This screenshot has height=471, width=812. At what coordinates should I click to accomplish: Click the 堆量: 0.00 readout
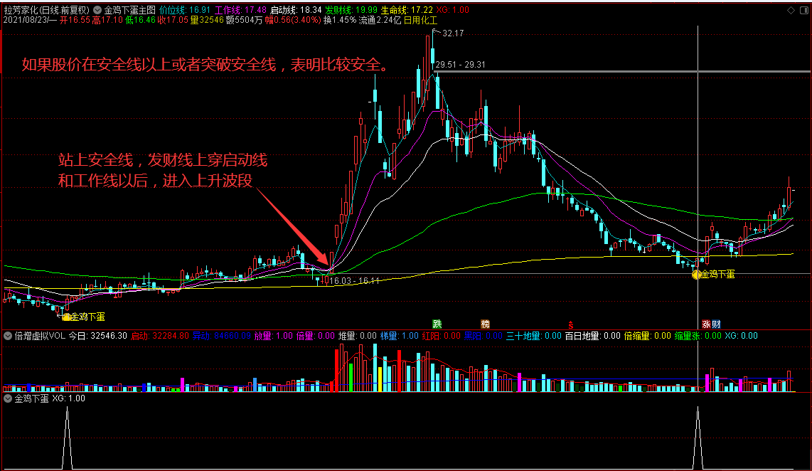(358, 336)
